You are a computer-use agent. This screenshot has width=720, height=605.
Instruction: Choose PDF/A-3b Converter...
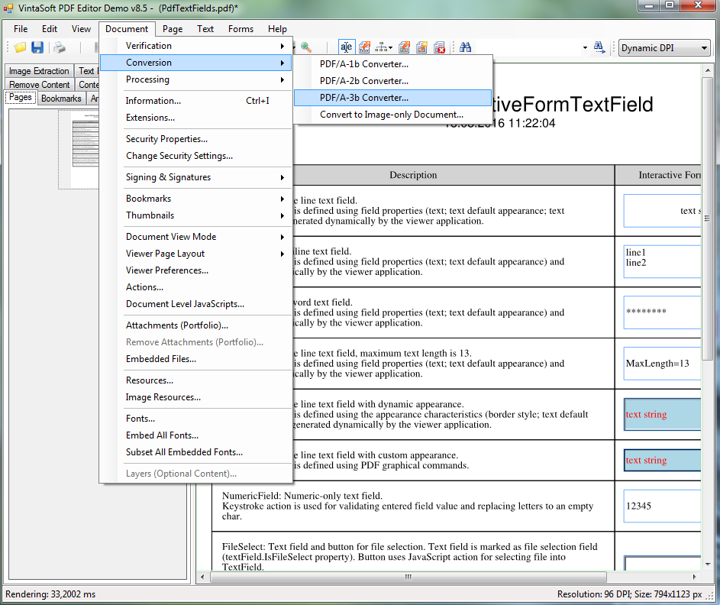[x=393, y=97]
